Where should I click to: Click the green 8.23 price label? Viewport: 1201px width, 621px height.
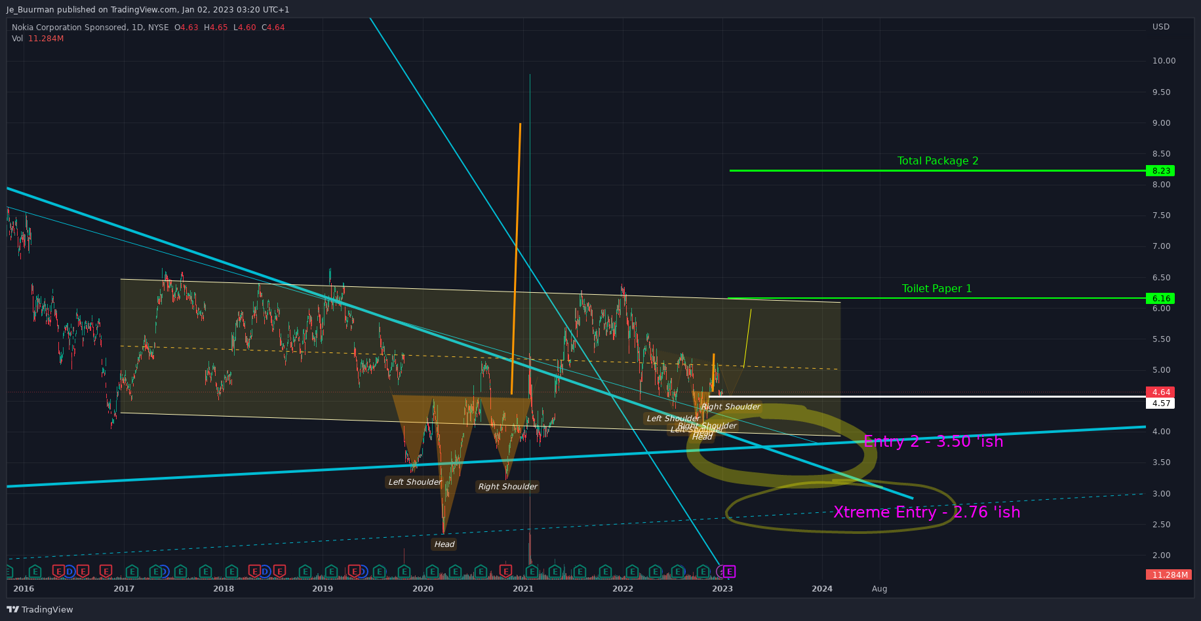[x=1160, y=171]
